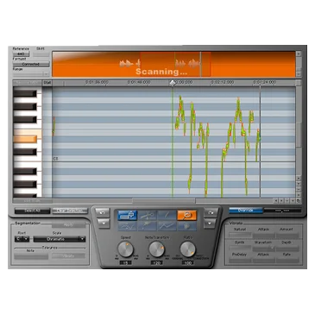
Task: Click the scroll-right arrow below the pitch grid
Action: pyautogui.click(x=281, y=201)
